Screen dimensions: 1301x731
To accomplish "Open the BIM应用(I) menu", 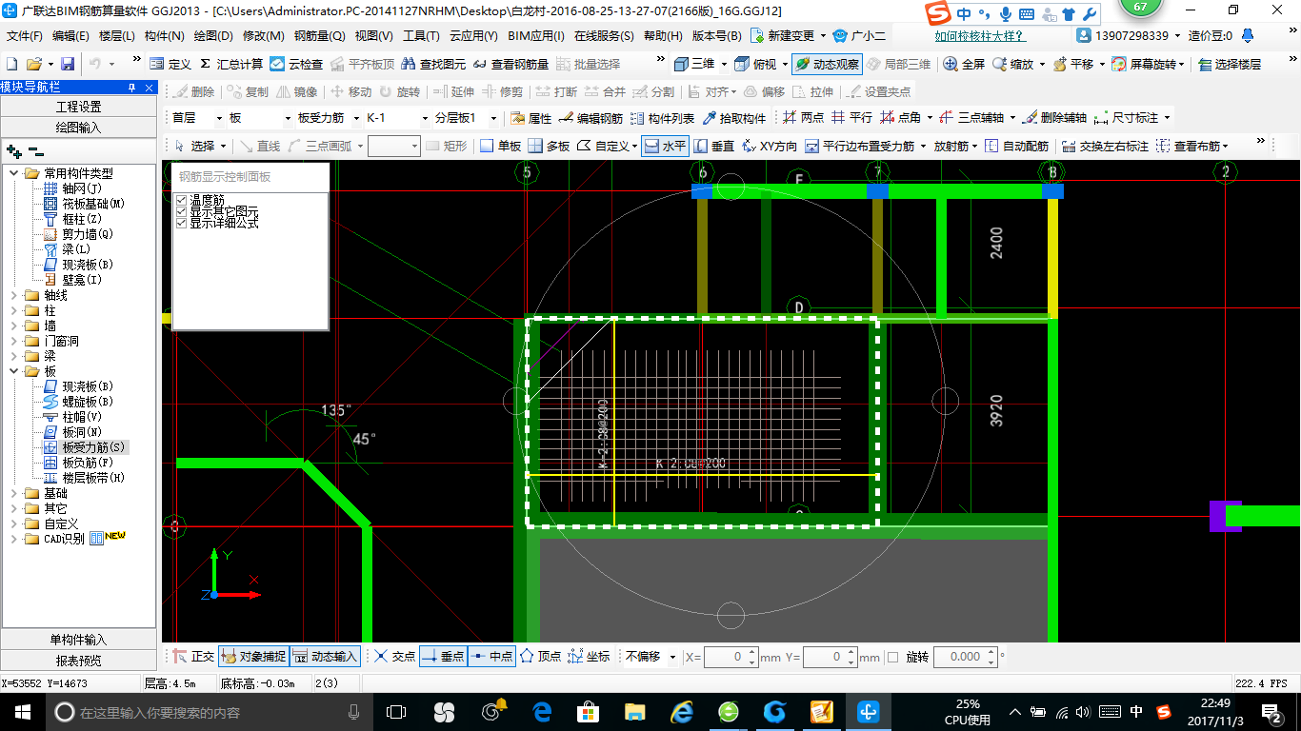I will coord(536,36).
